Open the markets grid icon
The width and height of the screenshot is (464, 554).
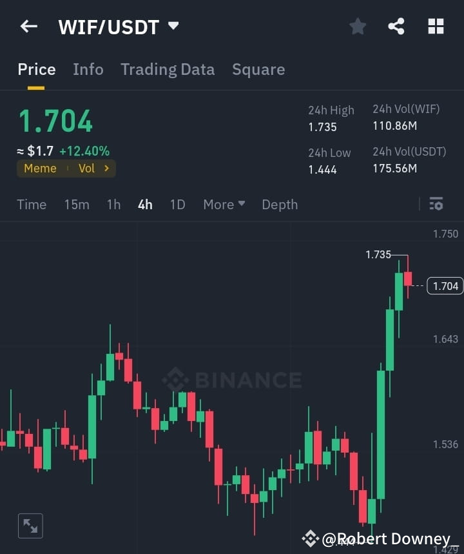tap(436, 26)
